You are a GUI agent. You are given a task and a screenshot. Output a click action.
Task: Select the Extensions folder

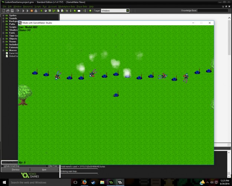coord(13,48)
